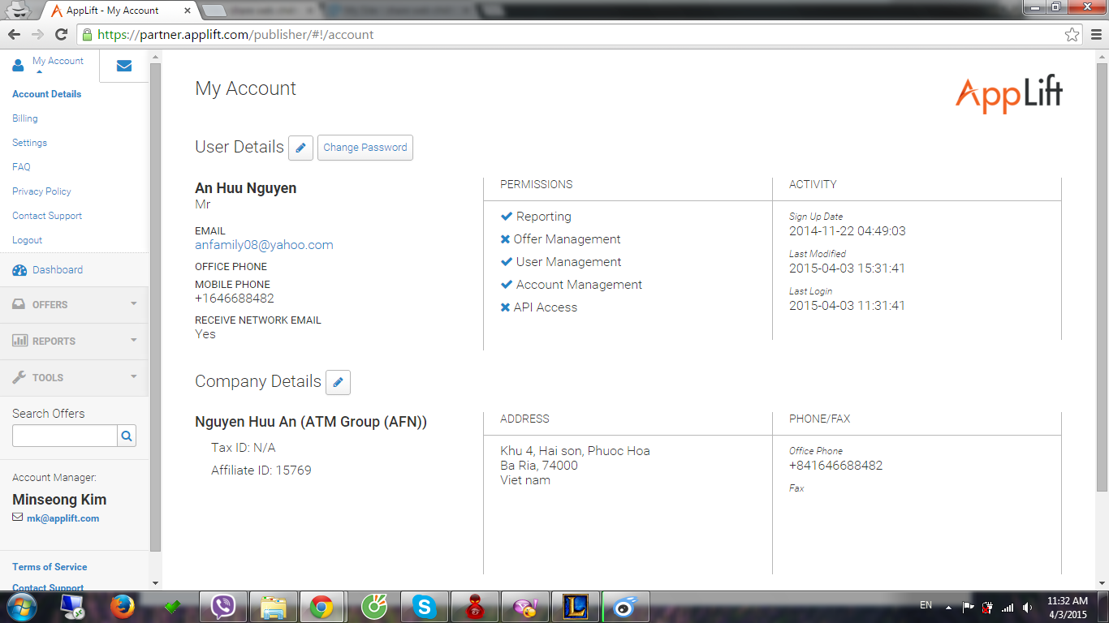Viewport: 1109px width, 623px height.
Task: Collapse the My Account sidebar menu
Action: [50, 64]
